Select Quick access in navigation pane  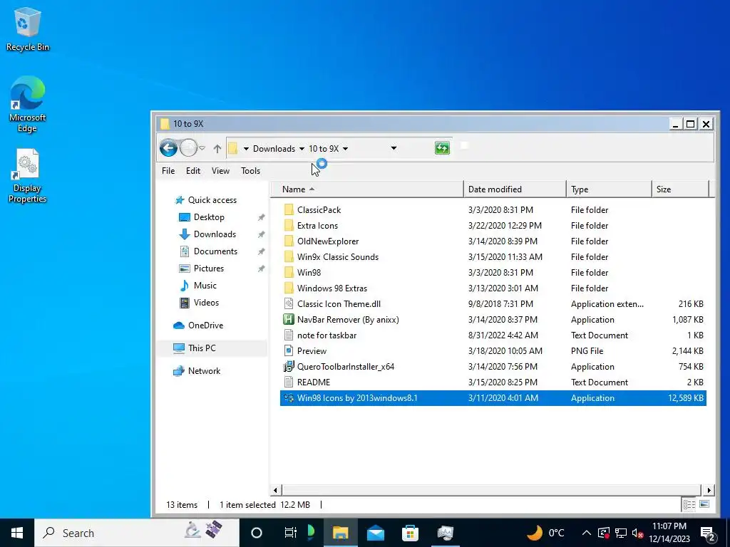[x=205, y=200]
